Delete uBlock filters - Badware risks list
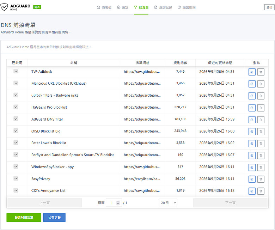 click(x=261, y=96)
